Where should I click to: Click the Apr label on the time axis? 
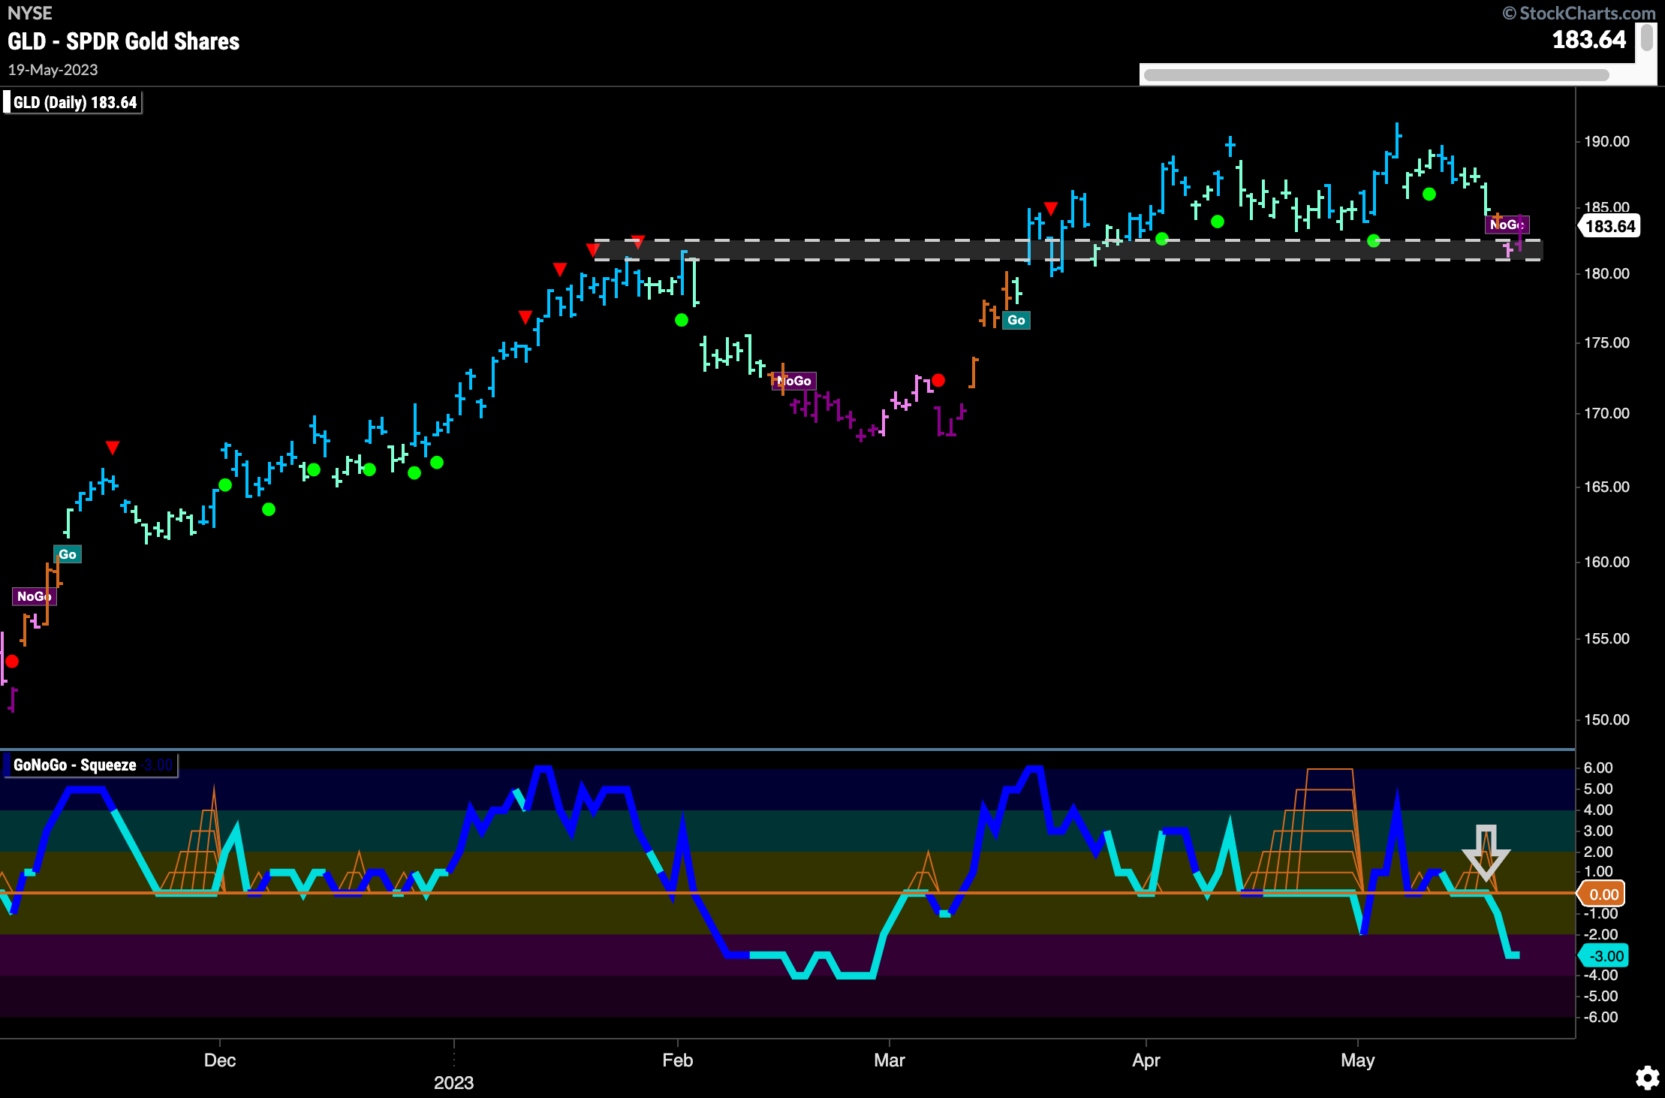1146,1060
